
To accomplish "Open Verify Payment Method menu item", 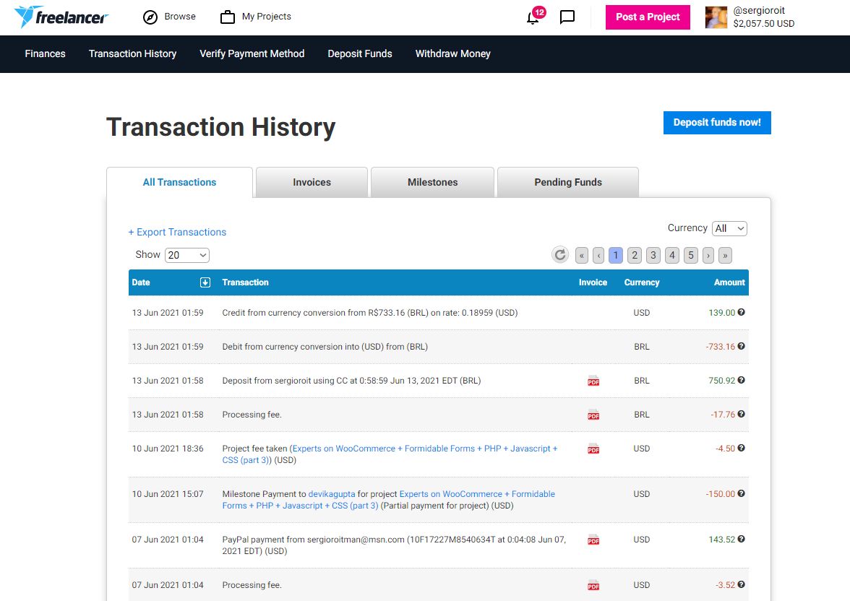I will tap(252, 53).
